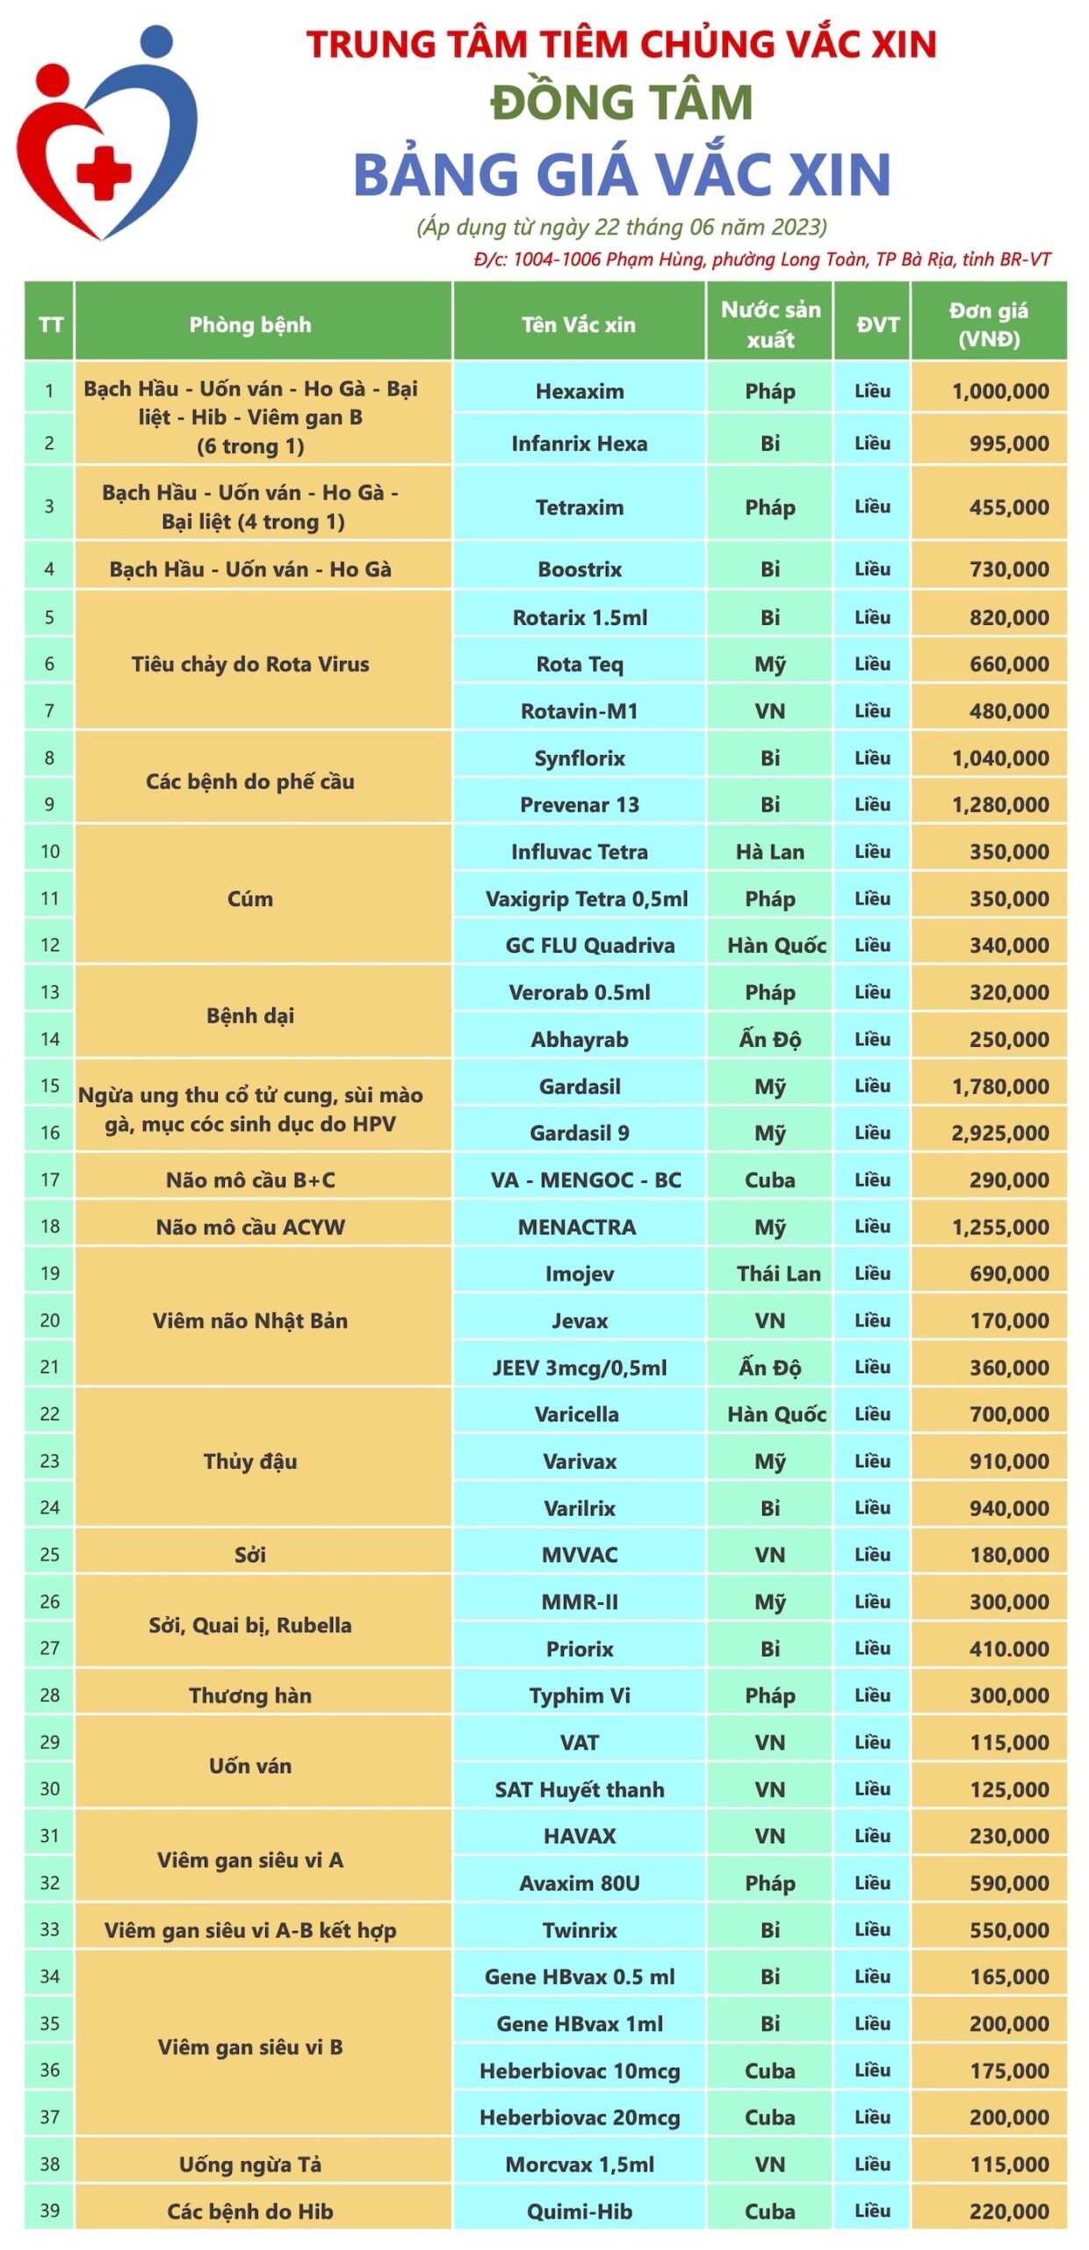This screenshot has height=2250, width=1089.
Task: Click the clinic address line
Action: 761,259
